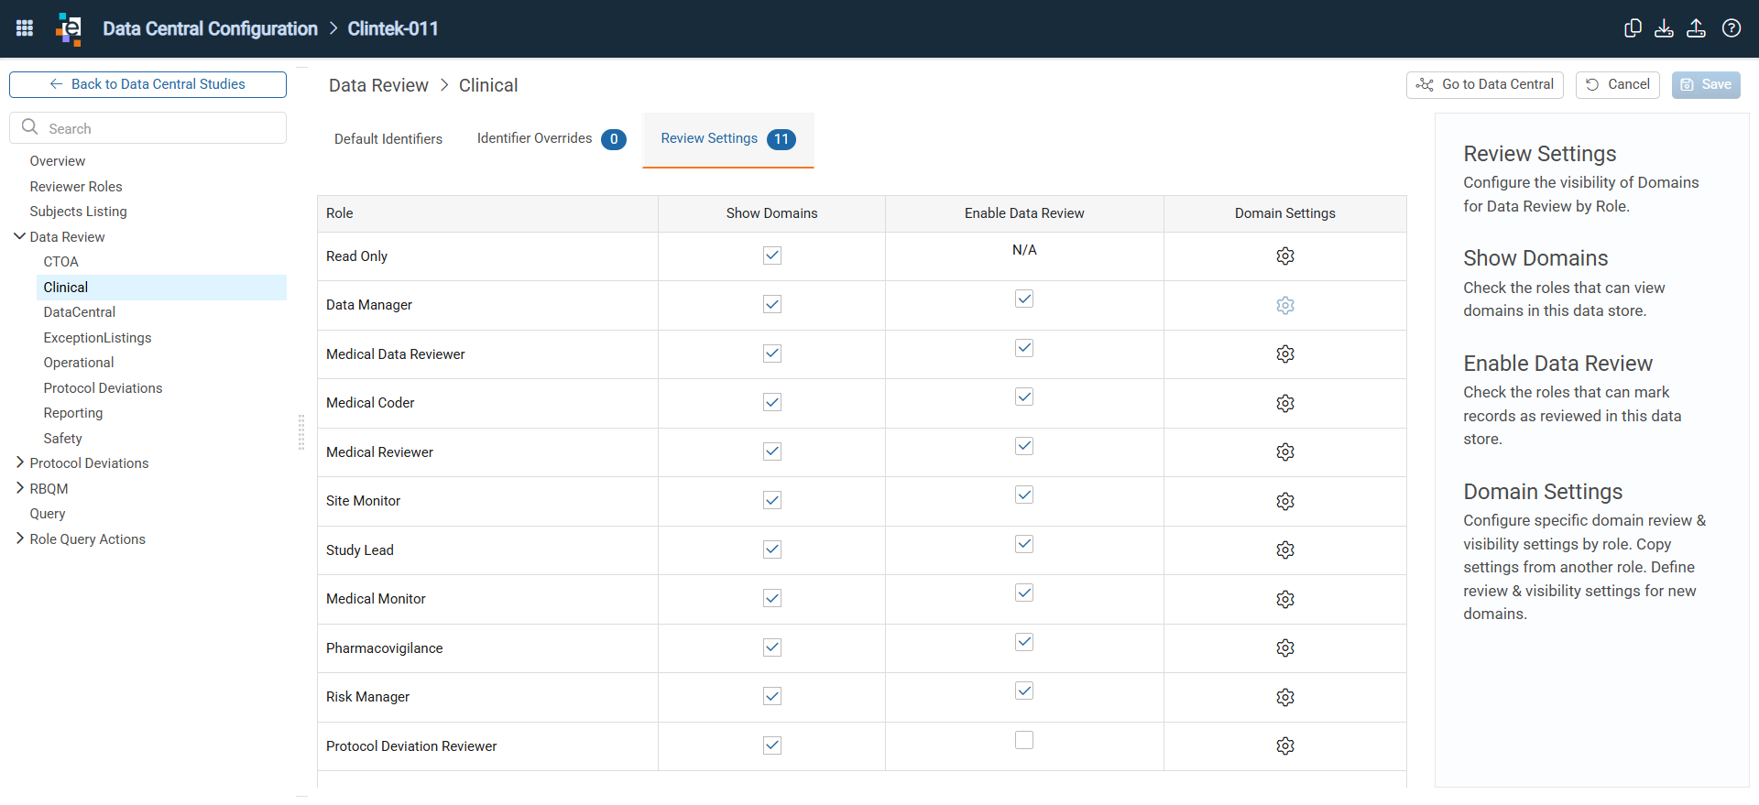Switch to Default Identifiers tab

[388, 139]
